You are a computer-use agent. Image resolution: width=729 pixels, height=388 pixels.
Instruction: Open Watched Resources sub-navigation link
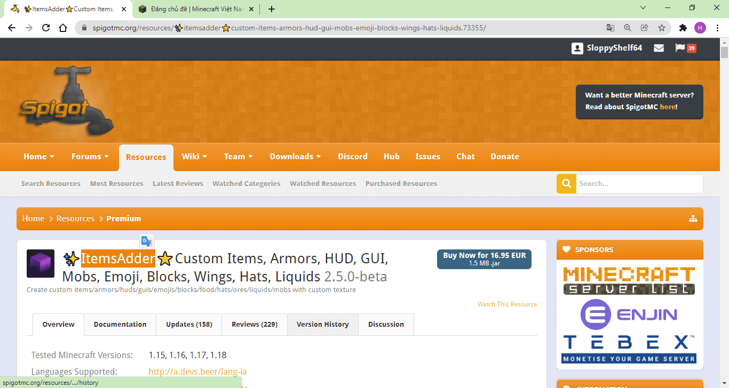click(x=323, y=184)
